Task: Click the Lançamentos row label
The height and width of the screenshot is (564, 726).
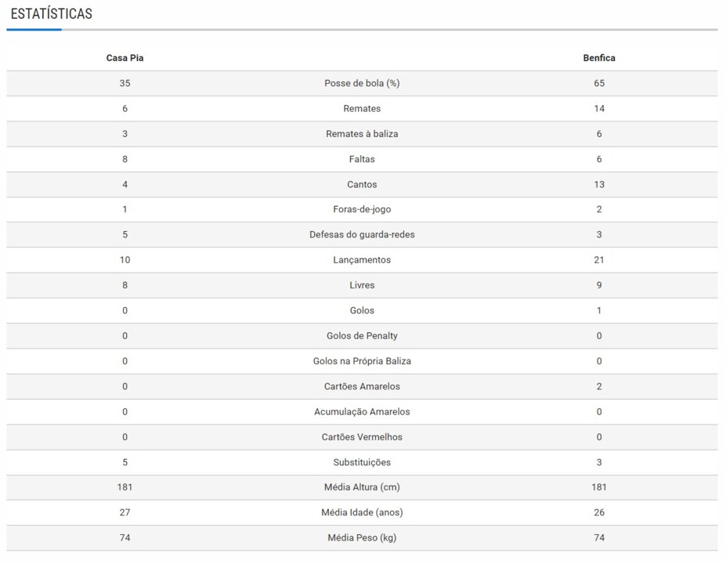Action: click(x=362, y=260)
